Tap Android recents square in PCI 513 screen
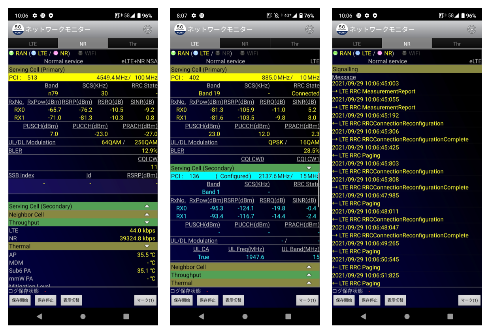490x334 pixels. click(126, 317)
